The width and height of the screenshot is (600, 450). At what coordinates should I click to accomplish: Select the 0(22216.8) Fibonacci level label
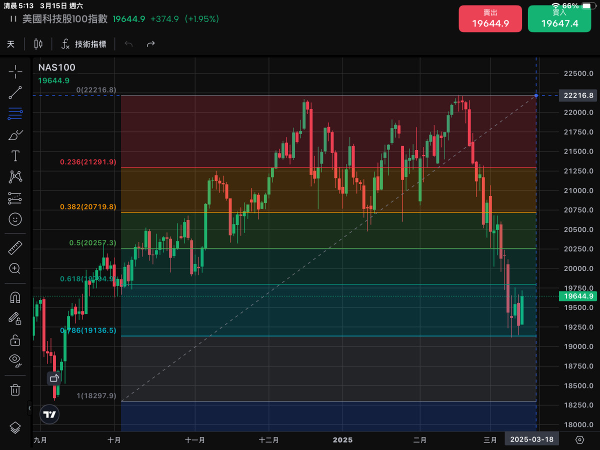click(x=96, y=90)
